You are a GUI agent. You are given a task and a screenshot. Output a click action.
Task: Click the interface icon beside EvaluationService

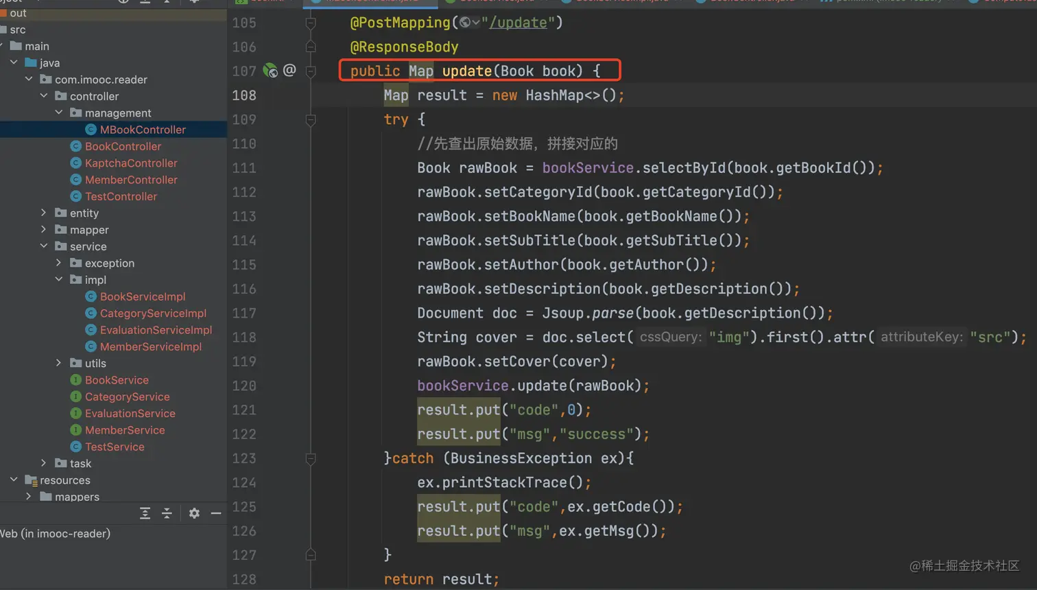coord(76,413)
